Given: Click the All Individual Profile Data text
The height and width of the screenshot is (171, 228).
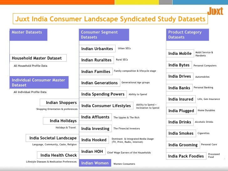Looking at the screenshot, I should pyautogui.click(x=30, y=92).
